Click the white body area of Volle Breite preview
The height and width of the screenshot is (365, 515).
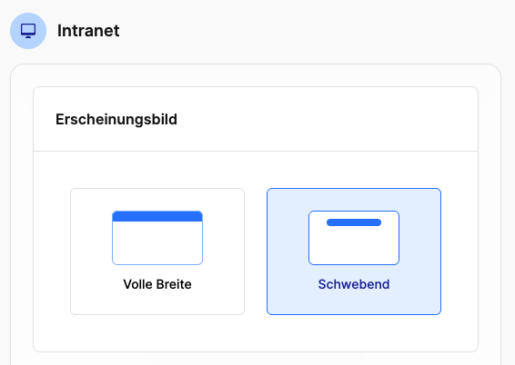157,242
